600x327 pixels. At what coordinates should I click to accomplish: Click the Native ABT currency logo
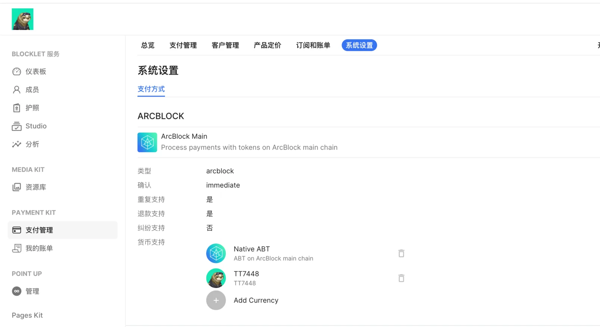[216, 253]
